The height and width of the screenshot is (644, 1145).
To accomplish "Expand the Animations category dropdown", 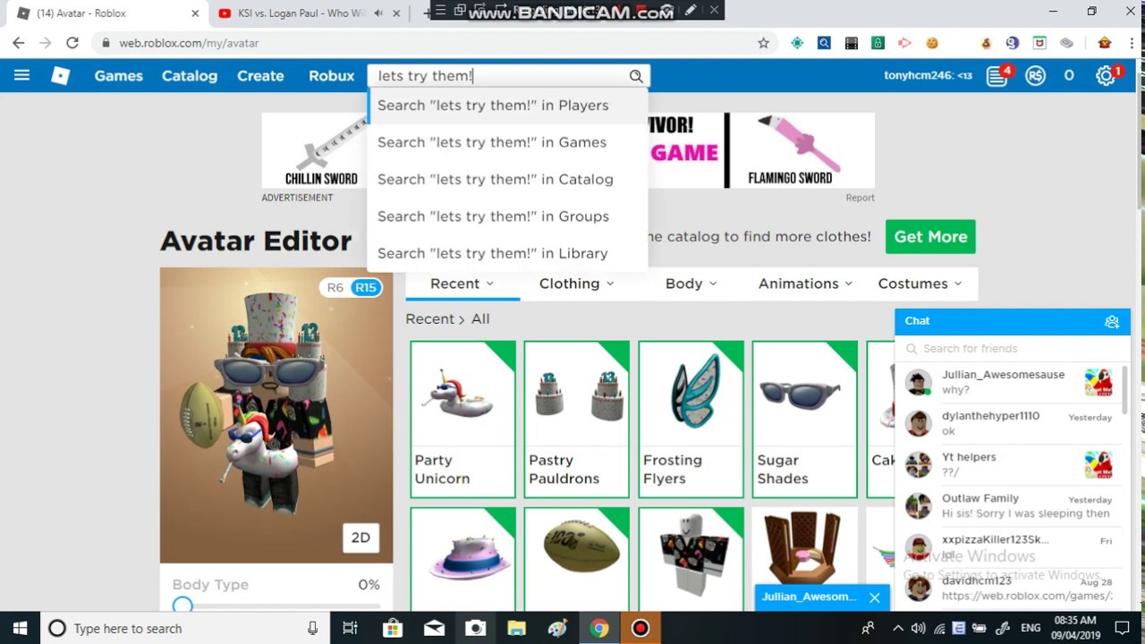I will click(x=805, y=284).
